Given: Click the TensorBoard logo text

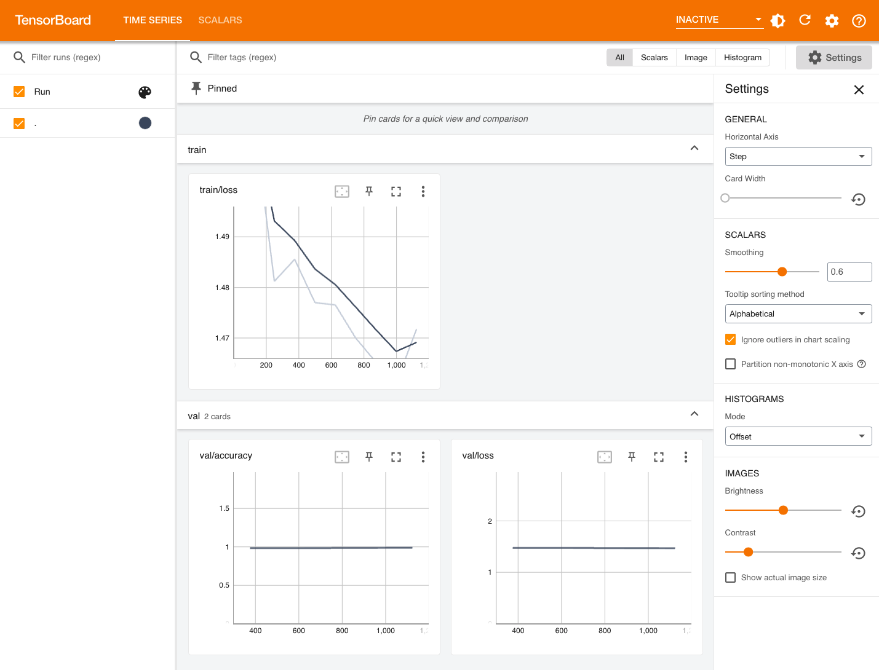Looking at the screenshot, I should [53, 20].
